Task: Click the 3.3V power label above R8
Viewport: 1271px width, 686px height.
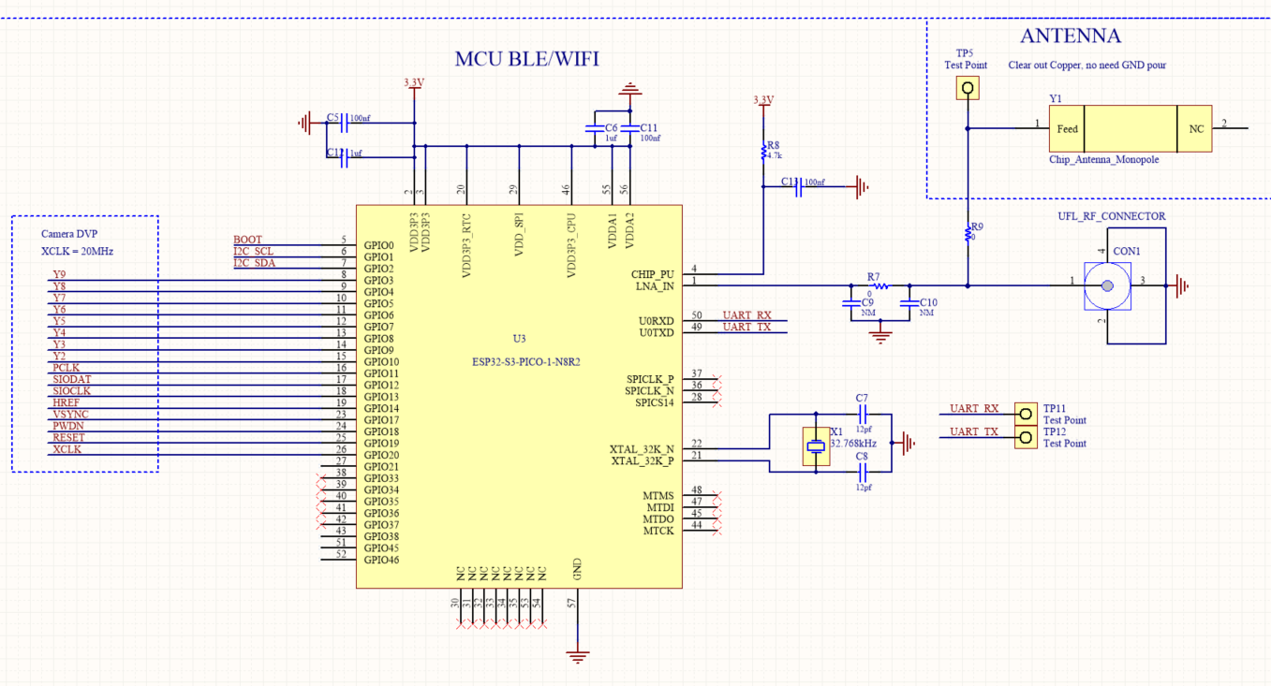Action: point(763,99)
